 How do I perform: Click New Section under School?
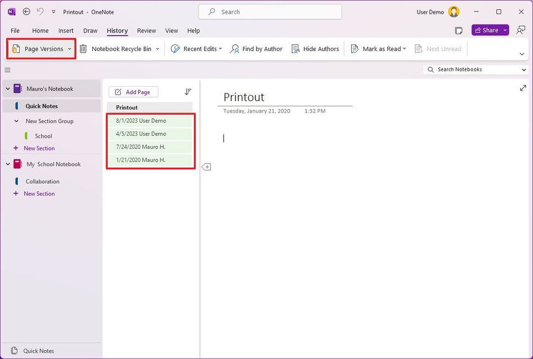tap(38, 148)
